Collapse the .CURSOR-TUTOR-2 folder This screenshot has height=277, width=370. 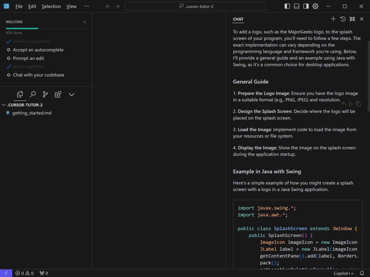coord(4,105)
